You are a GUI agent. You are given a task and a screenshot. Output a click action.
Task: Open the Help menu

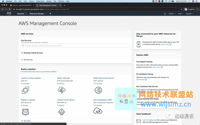tap(68, 1)
